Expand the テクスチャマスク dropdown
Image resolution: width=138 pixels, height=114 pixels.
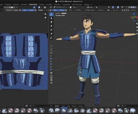(90, 10)
